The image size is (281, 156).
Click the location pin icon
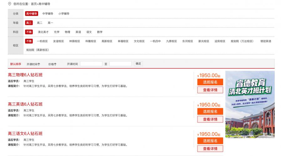click(x=9, y=4)
